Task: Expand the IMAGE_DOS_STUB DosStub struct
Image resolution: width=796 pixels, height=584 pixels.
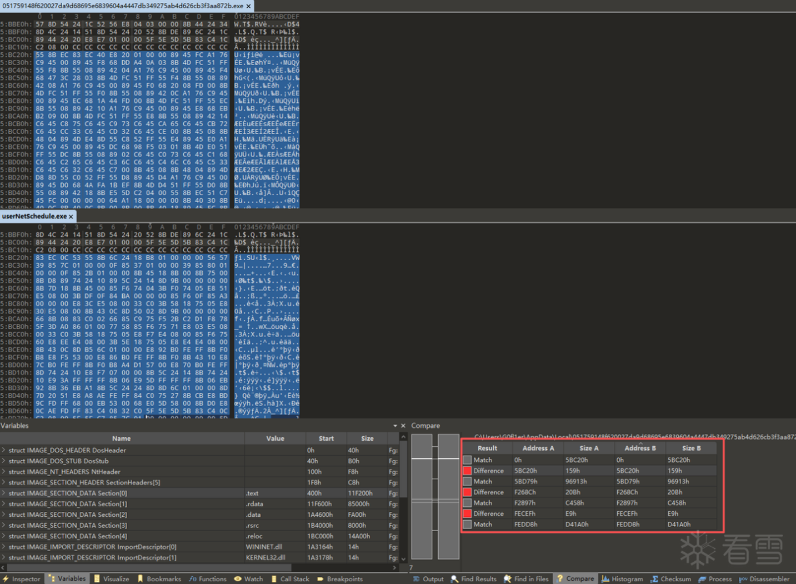Action: [x=4, y=461]
